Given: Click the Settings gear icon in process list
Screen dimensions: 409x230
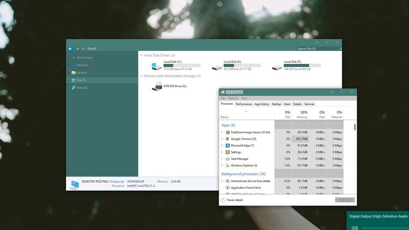Looking at the screenshot, I should point(228,152).
